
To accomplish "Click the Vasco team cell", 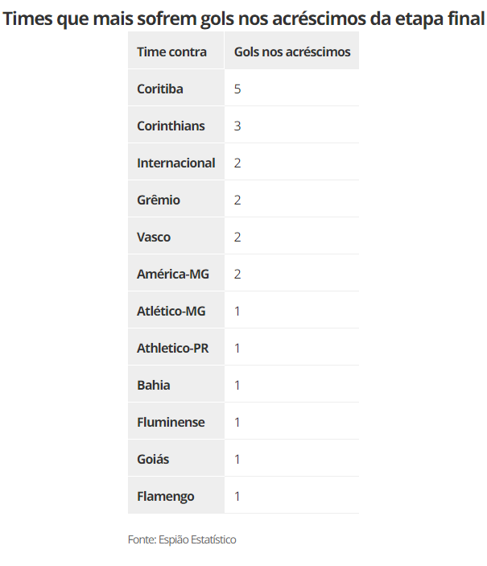I will pyautogui.click(x=154, y=237).
